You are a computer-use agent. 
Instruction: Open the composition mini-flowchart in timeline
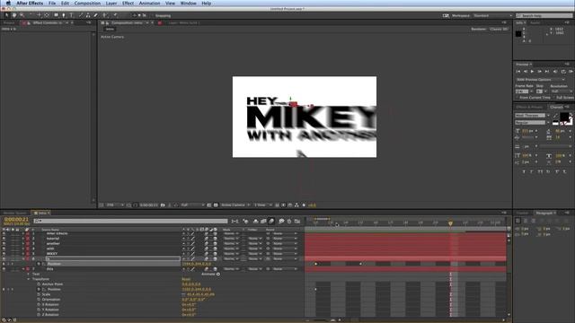(234, 222)
